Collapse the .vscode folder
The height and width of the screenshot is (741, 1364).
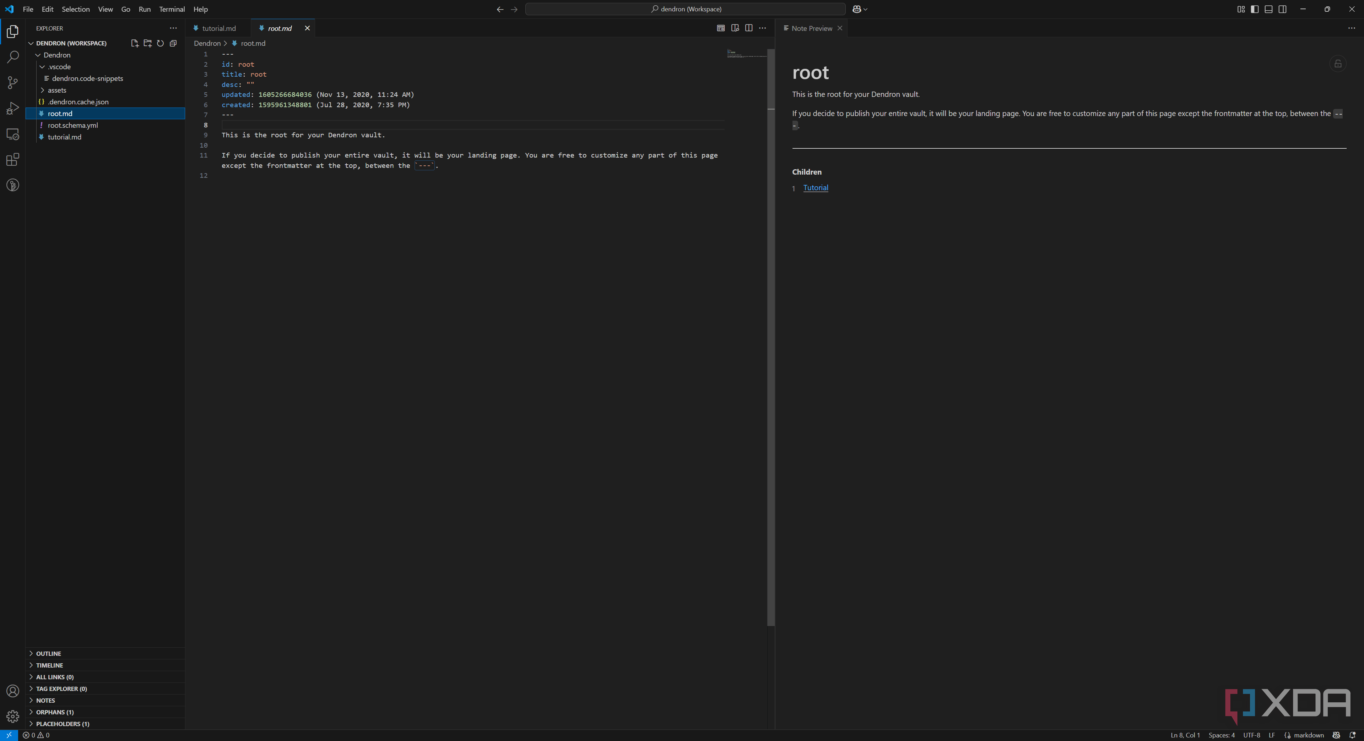click(x=105, y=67)
